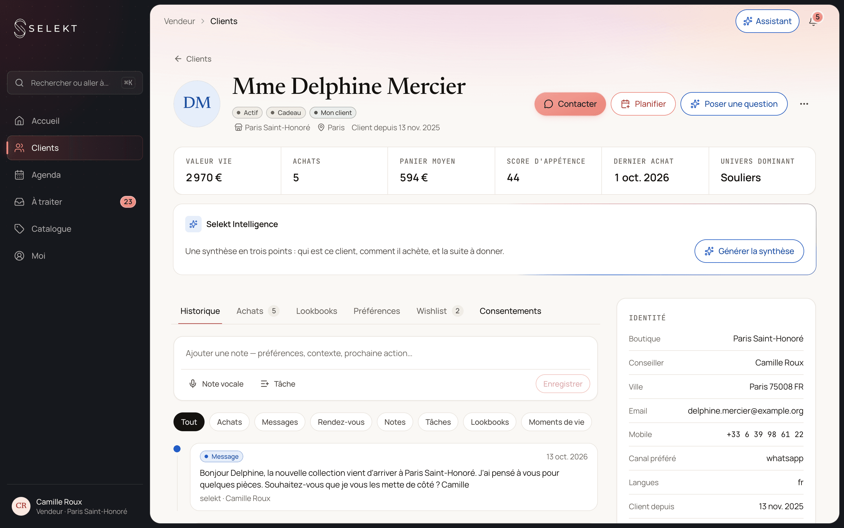Open the Historique tab
This screenshot has height=528, width=844.
200,311
